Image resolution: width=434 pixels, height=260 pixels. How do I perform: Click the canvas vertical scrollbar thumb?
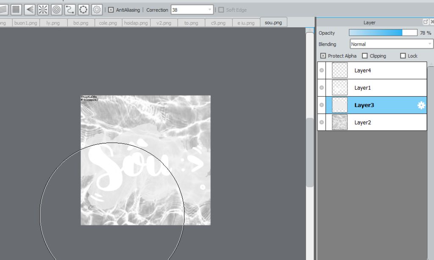pyautogui.click(x=310, y=152)
